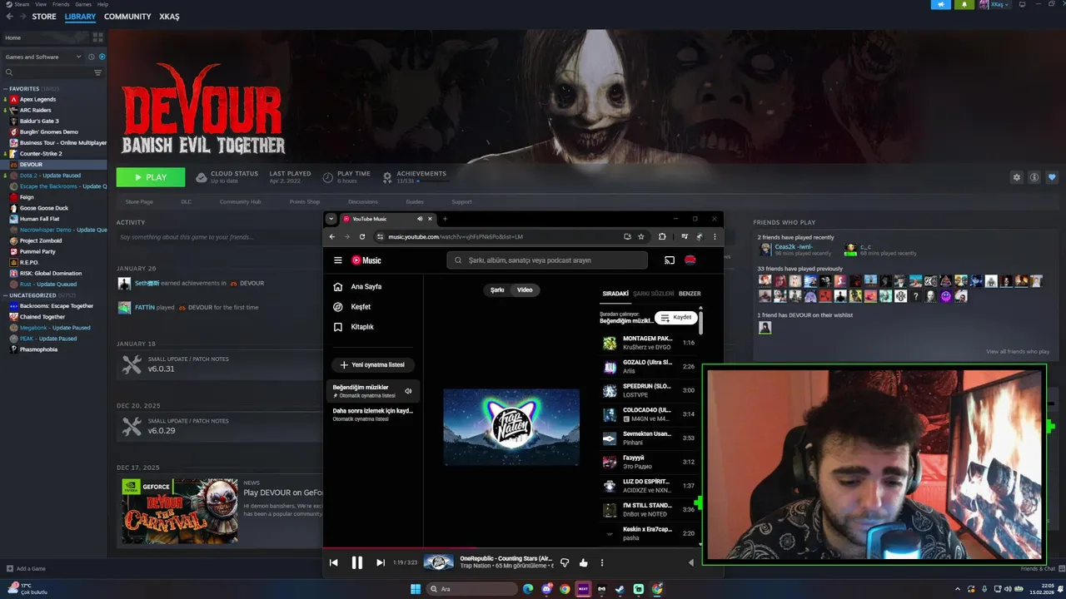Switch to Video mode
1066x599 pixels.
525,290
